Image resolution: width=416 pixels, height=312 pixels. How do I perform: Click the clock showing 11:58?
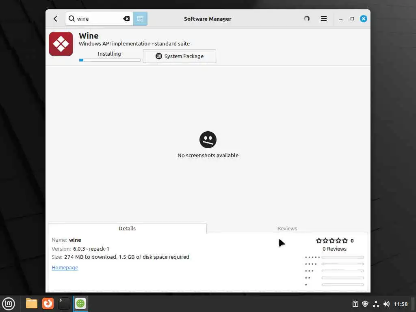coord(401,304)
